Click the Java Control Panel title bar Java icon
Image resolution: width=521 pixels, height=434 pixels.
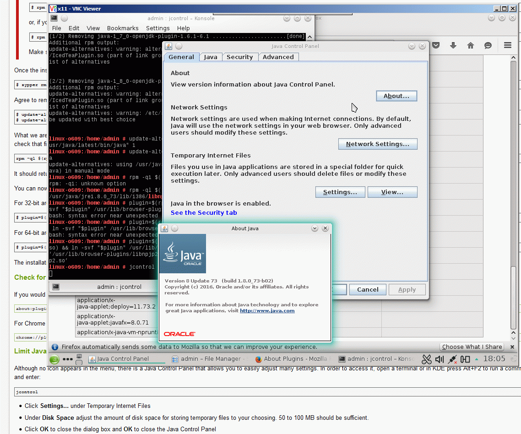168,46
